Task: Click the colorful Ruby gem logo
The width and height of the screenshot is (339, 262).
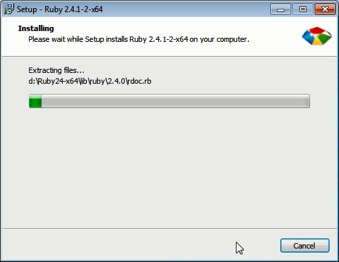Action: click(317, 36)
